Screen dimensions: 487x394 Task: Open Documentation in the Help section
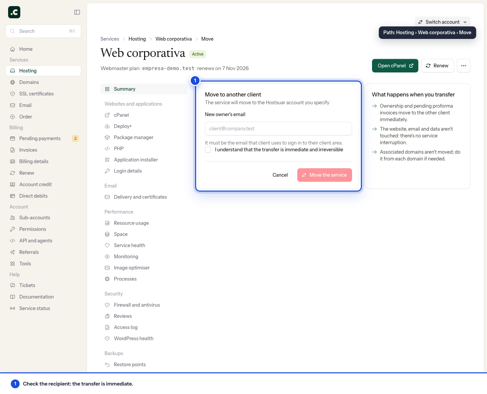(43, 297)
